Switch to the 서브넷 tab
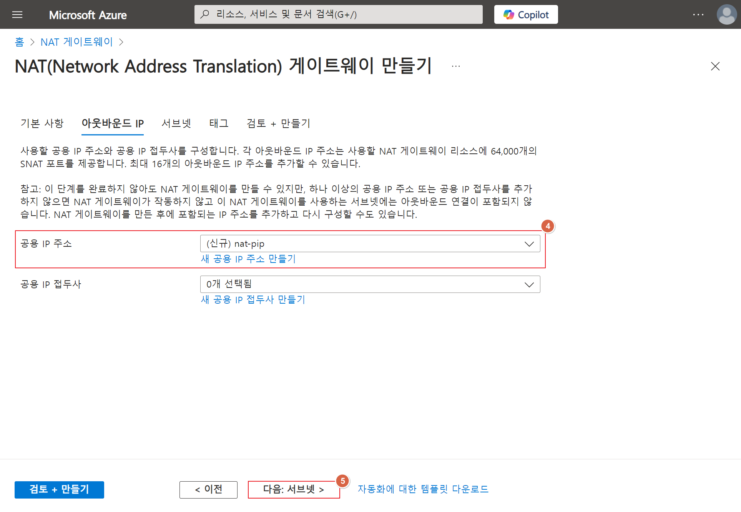The image size is (741, 512). 176,123
